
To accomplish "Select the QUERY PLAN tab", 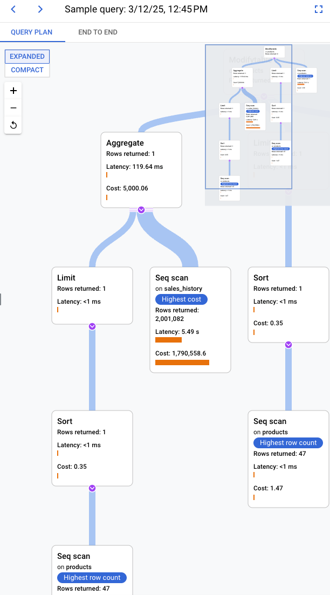I will (x=32, y=32).
